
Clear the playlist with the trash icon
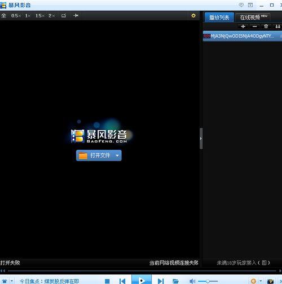266,26
